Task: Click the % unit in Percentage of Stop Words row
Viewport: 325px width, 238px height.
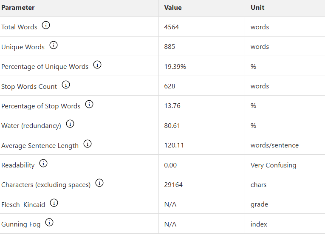Action: 253,106
